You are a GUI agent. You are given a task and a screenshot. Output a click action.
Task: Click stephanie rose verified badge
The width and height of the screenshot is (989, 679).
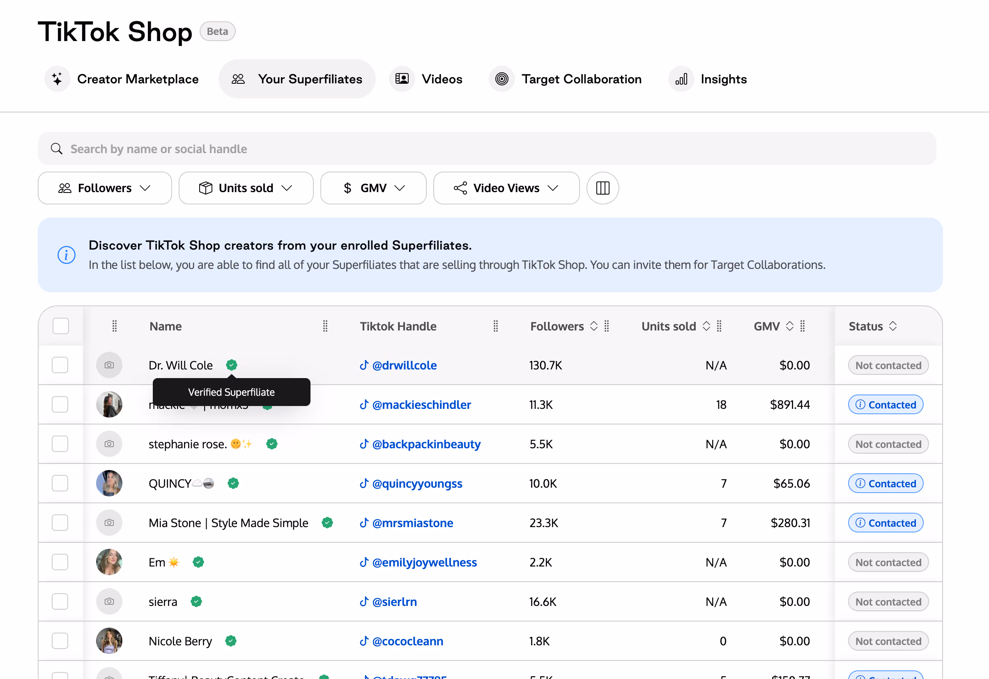point(271,444)
